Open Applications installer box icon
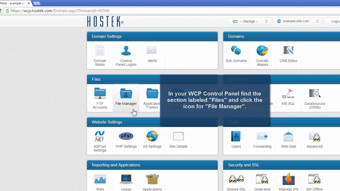This screenshot has width=340, height=191. [152, 179]
